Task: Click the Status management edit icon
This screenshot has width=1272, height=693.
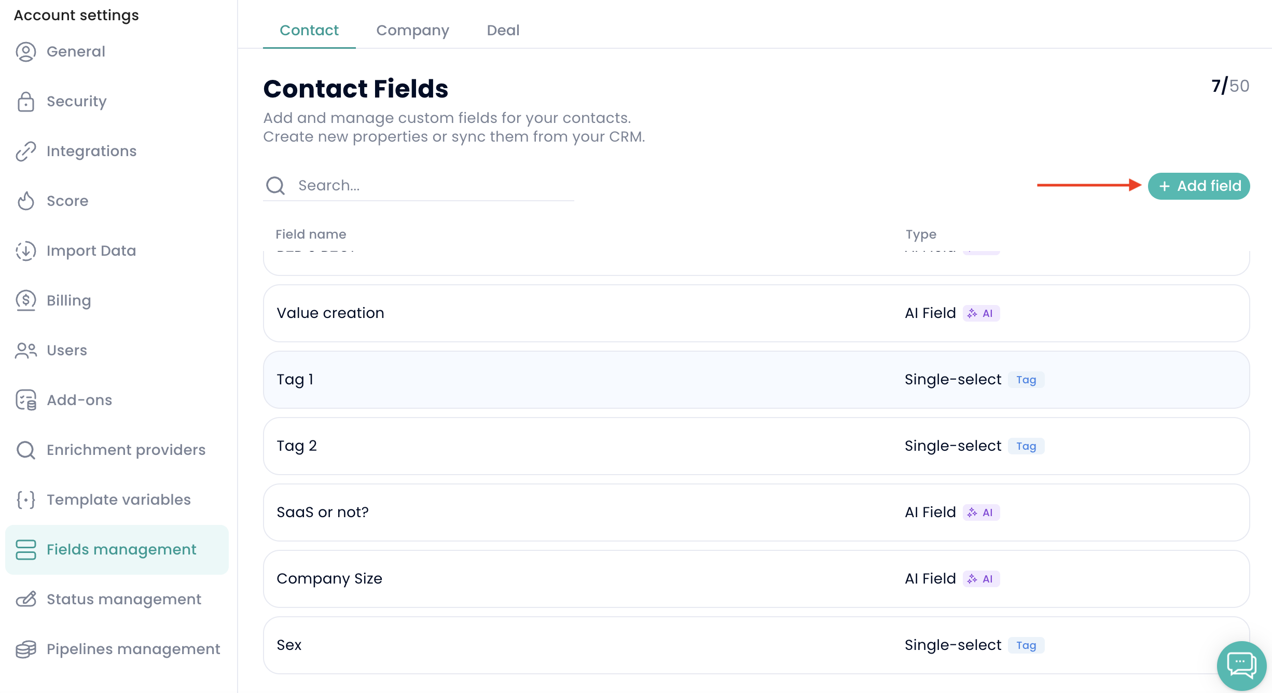Action: coord(25,600)
